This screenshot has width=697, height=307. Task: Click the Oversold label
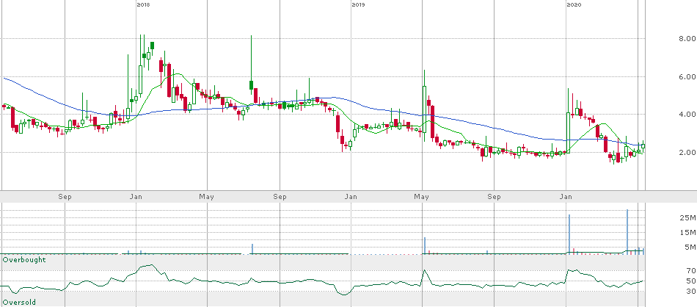click(x=19, y=302)
